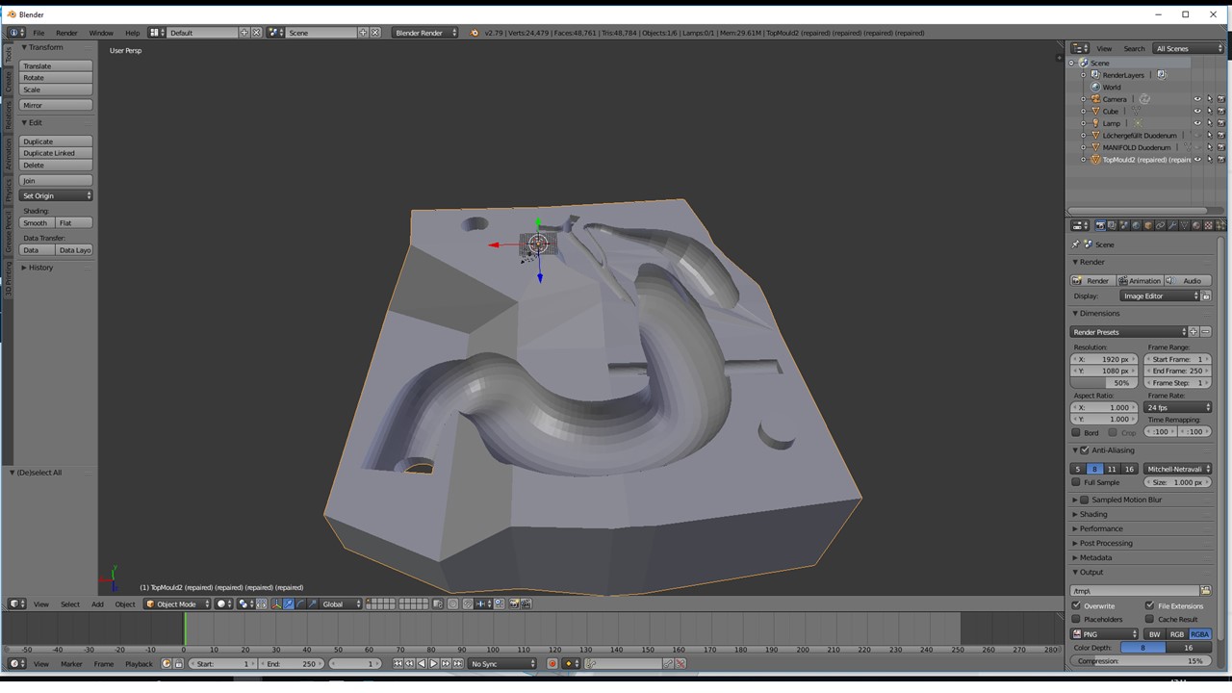The image size is (1232, 693).
Task: Adjust the Compression 15% slider
Action: 1141,661
